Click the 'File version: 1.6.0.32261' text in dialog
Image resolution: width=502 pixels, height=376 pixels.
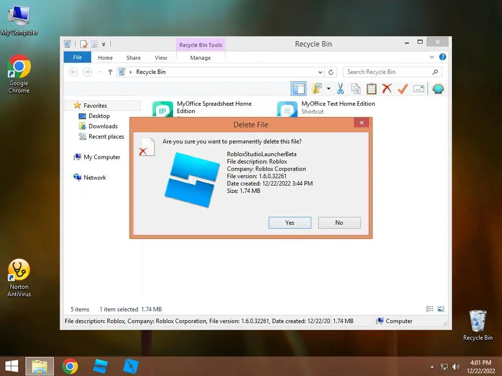pyautogui.click(x=257, y=176)
